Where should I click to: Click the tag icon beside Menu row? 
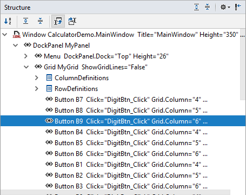pos(38,56)
